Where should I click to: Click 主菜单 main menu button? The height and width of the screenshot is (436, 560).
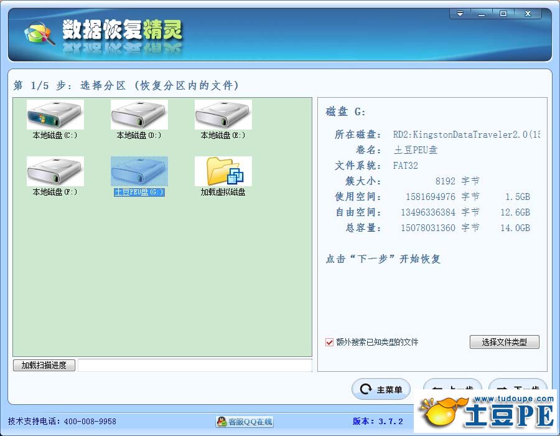point(381,390)
